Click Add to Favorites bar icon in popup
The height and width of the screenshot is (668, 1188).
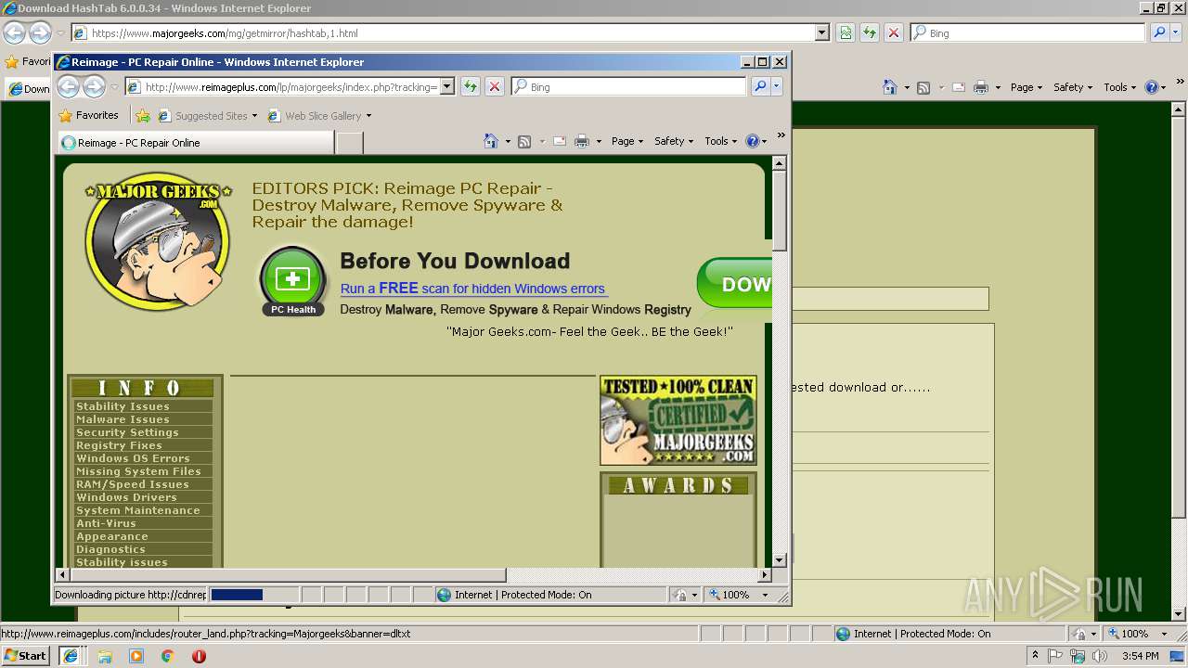(x=143, y=116)
